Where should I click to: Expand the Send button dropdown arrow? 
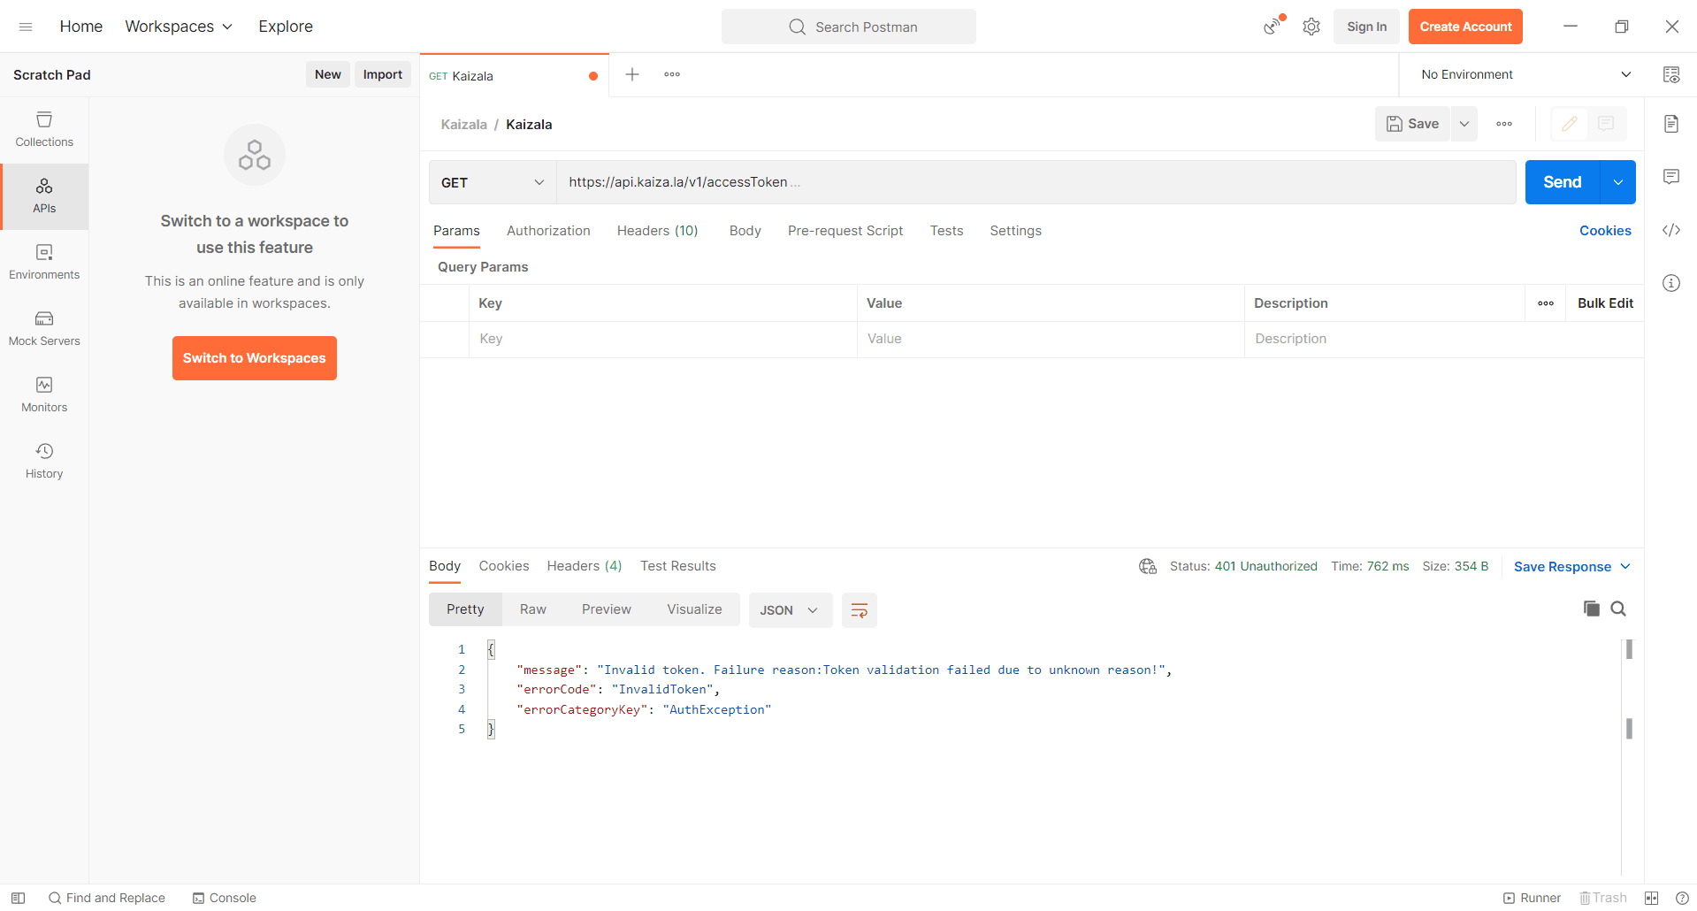point(1617,182)
